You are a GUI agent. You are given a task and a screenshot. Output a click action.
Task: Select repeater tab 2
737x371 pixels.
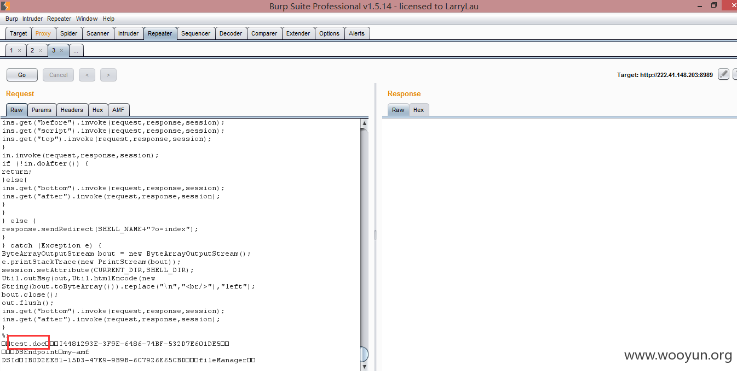(x=32, y=50)
